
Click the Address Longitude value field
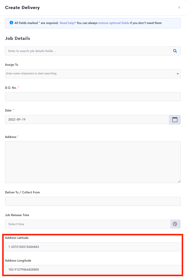pyautogui.click(x=93, y=269)
